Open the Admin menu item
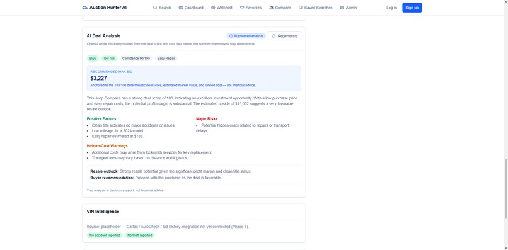 pyautogui.click(x=349, y=8)
